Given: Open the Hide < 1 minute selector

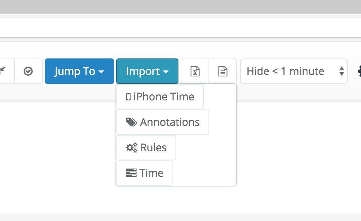Looking at the screenshot, I should pos(294,71).
